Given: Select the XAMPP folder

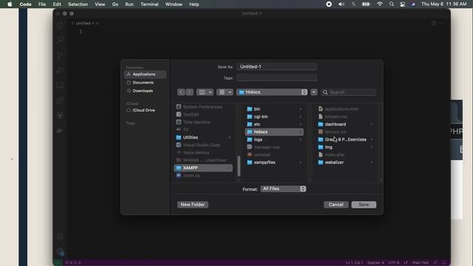Looking at the screenshot, I should click(x=203, y=168).
